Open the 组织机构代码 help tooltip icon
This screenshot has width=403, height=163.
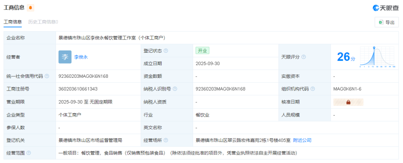[313, 89]
